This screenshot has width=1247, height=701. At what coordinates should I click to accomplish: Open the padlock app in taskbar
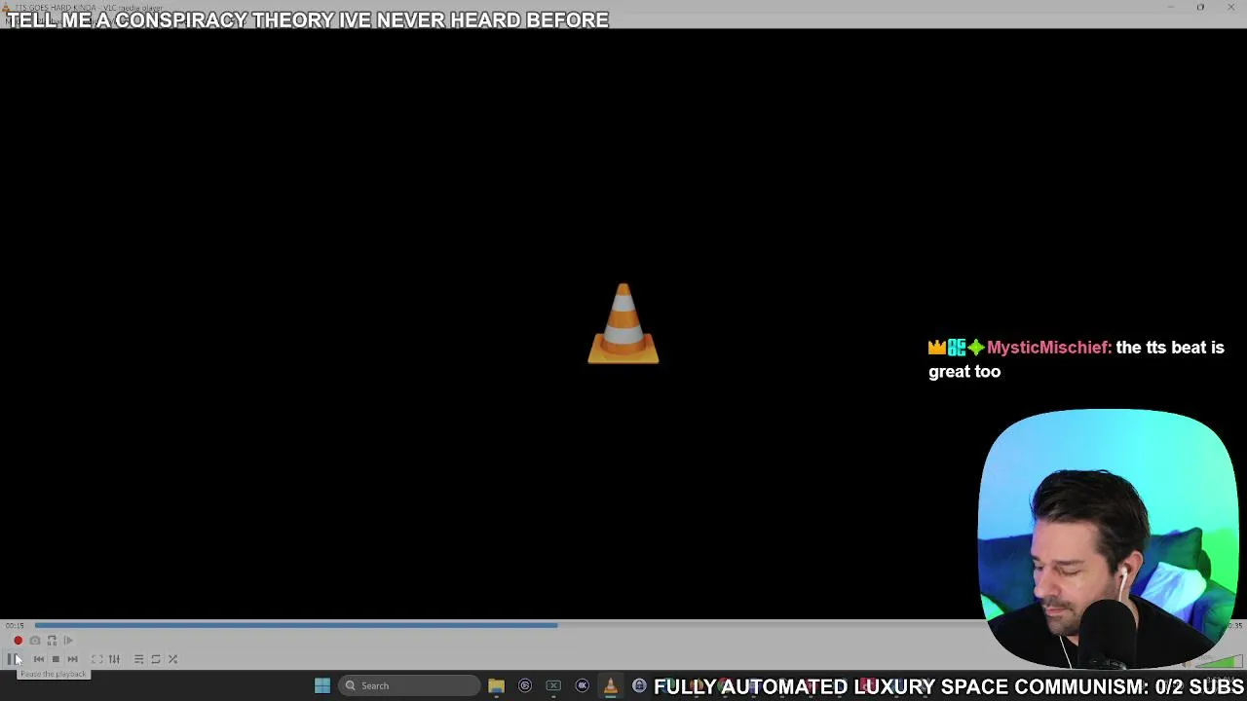tap(639, 685)
